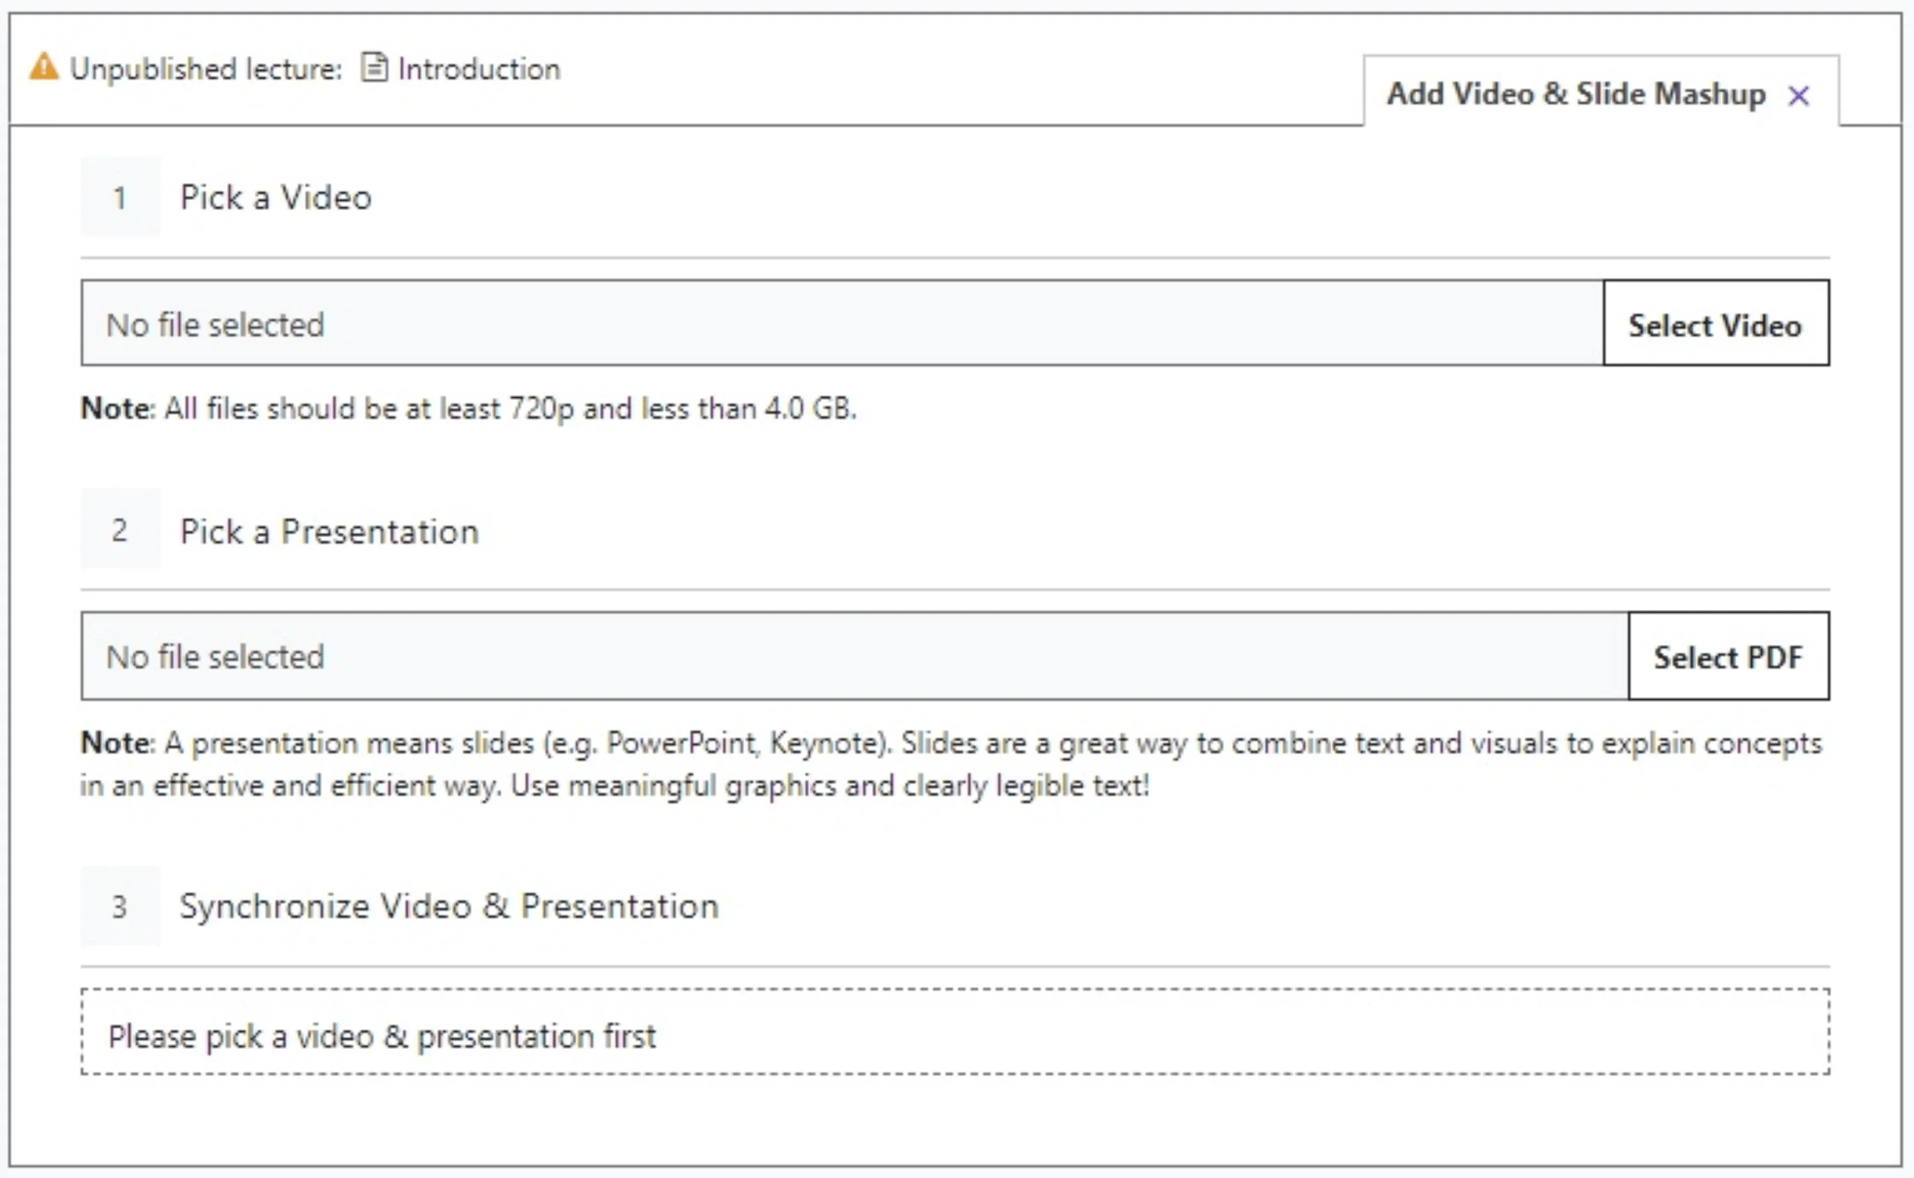Screen dimensions: 1914x1178
Task: Close the Add Video & Slide Mashup tab
Action: [x=1798, y=96]
